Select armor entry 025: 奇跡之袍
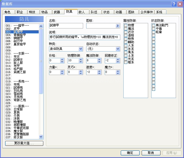 22,100
